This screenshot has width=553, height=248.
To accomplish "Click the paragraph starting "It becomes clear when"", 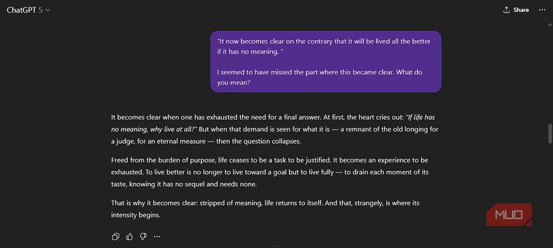I will pos(275,129).
